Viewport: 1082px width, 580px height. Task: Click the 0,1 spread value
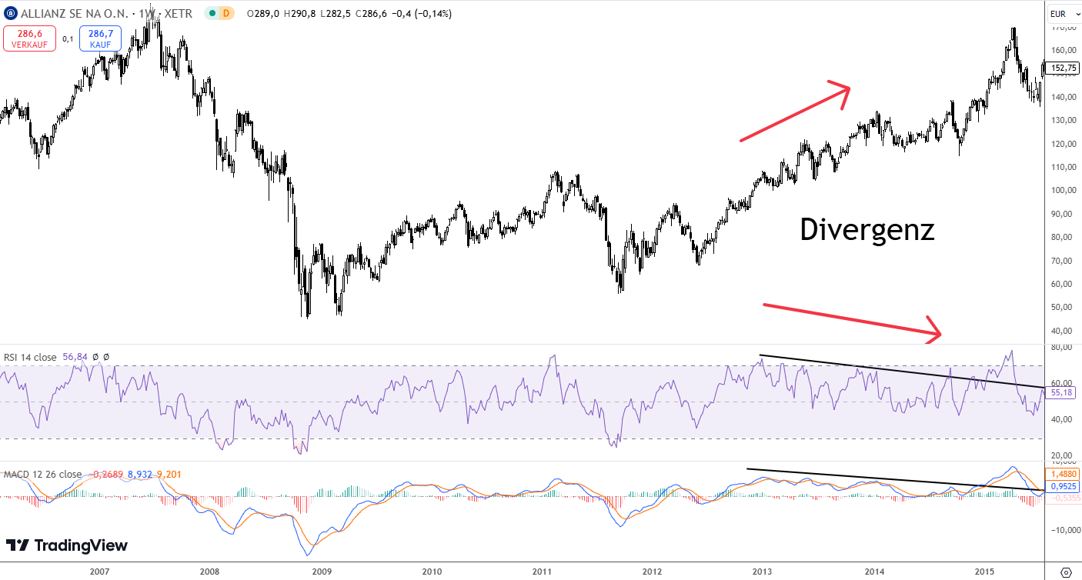pos(68,39)
